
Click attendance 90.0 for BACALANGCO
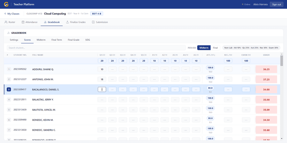tap(210, 88)
